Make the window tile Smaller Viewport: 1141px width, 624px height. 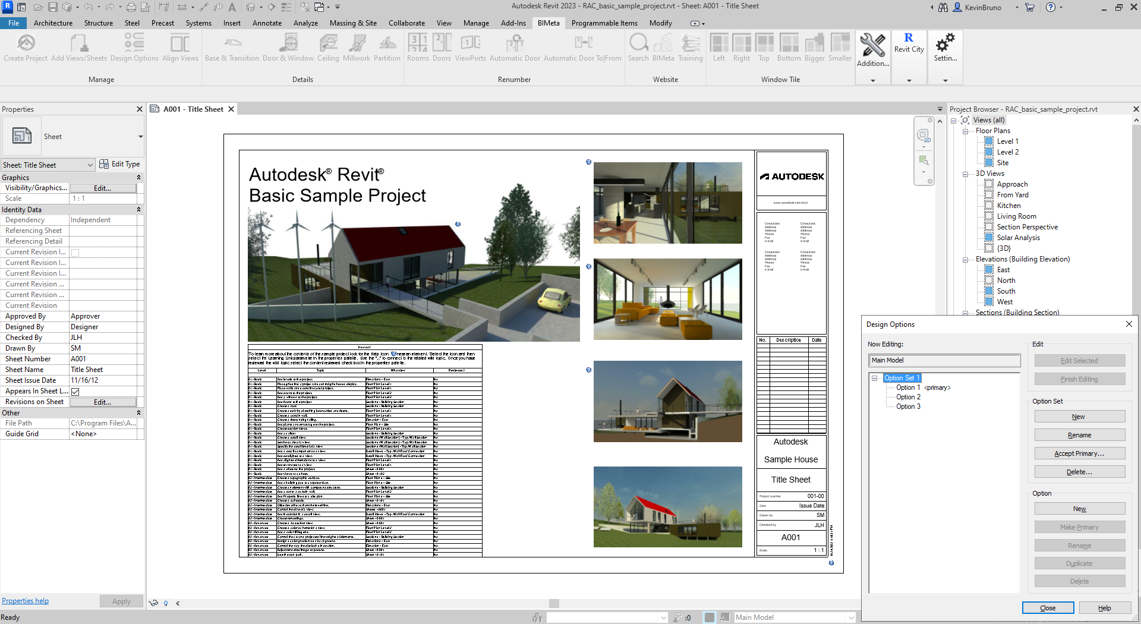[x=840, y=48]
